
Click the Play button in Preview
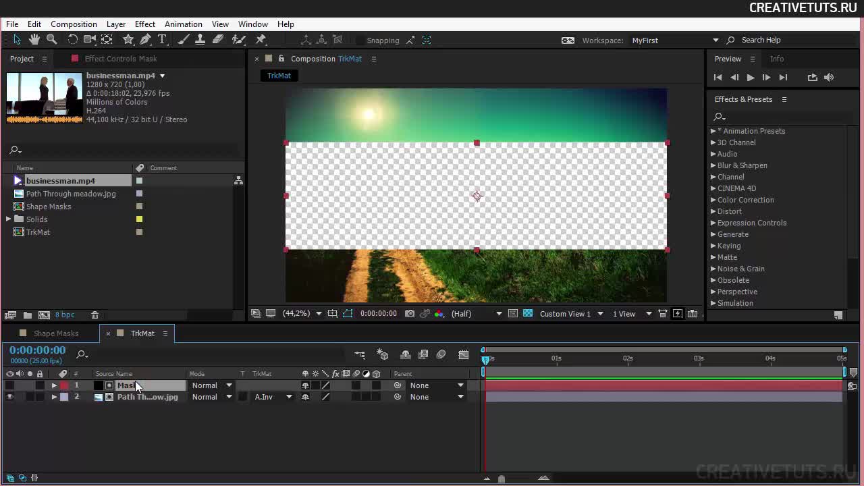coord(750,78)
